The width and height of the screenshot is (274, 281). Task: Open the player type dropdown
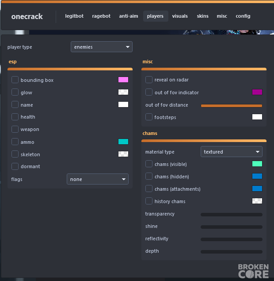click(x=102, y=47)
